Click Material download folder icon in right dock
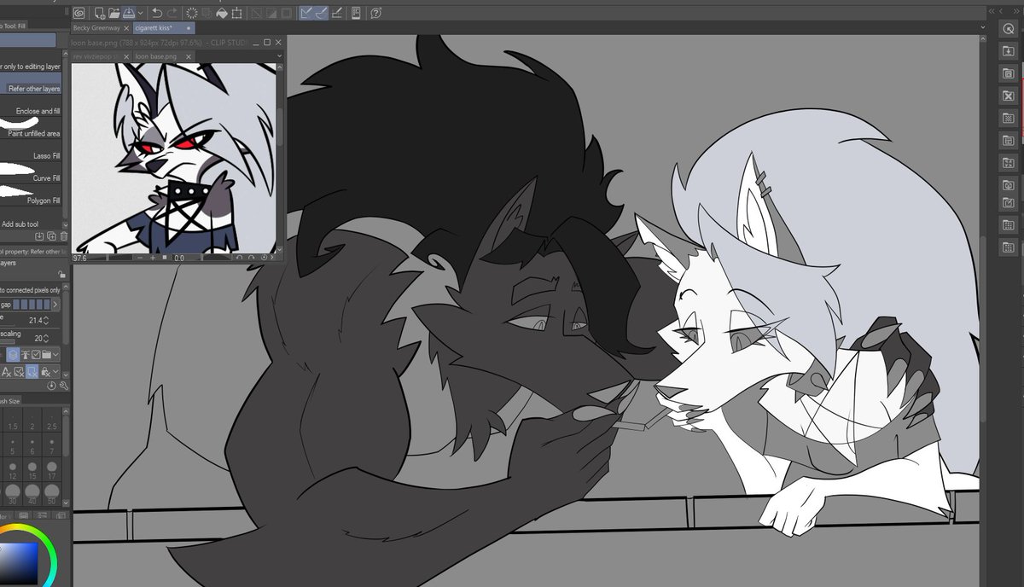Screen dimensions: 1024x587 tap(1008, 51)
